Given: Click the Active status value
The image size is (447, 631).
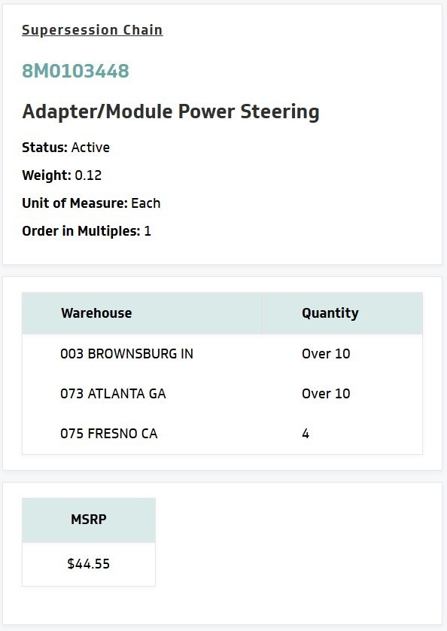Looking at the screenshot, I should (91, 148).
